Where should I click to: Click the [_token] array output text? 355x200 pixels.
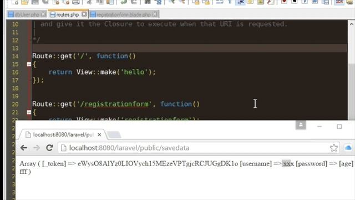(x=54, y=163)
